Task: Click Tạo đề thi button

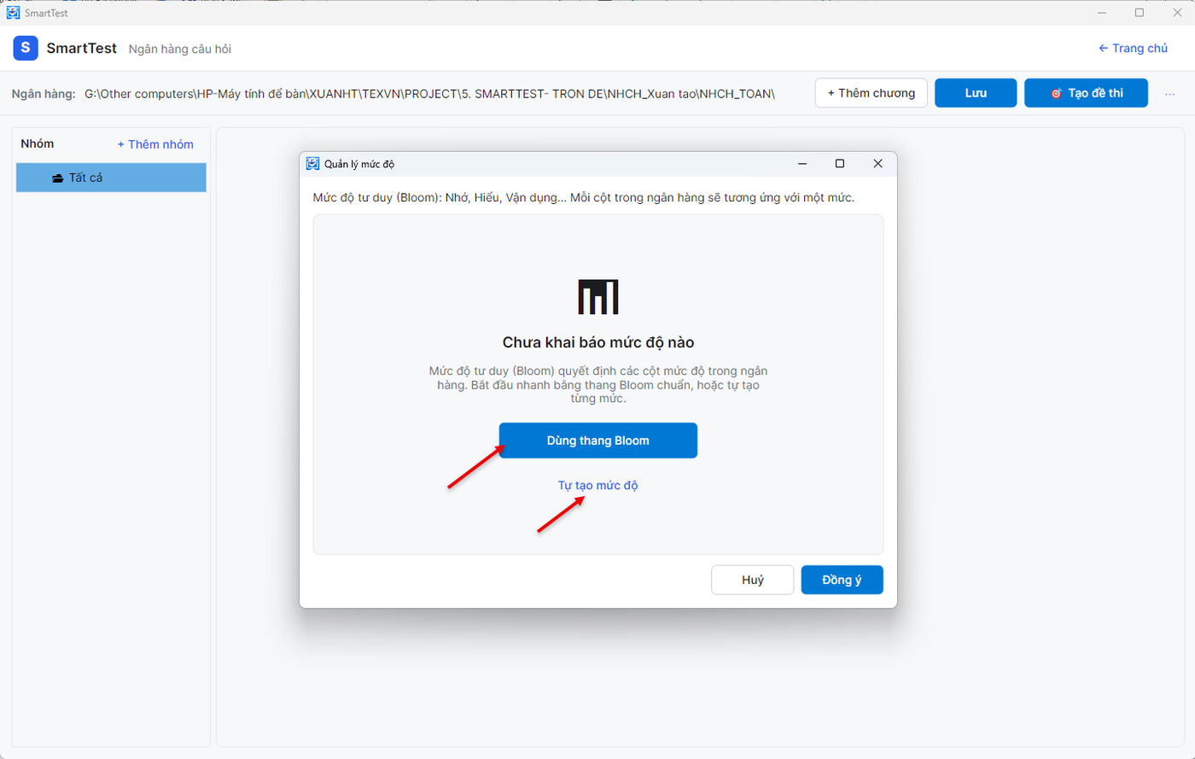Action: tap(1086, 93)
